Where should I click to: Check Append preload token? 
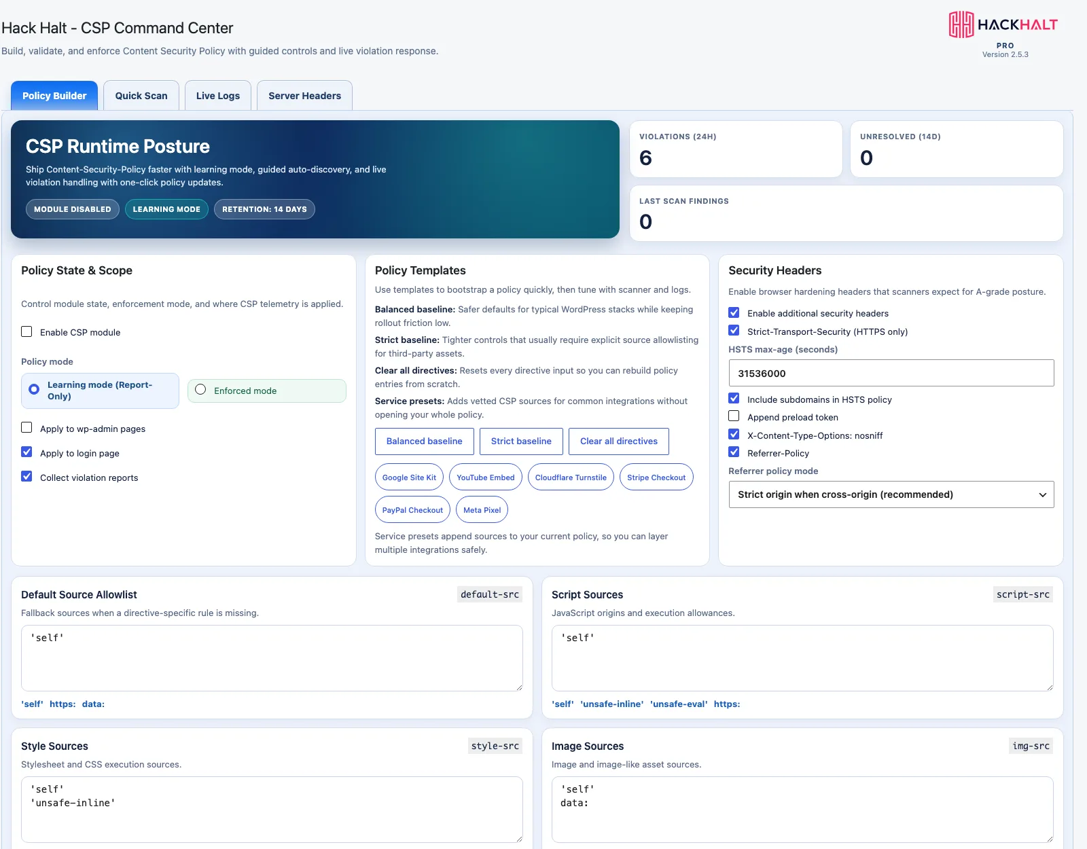point(734,416)
